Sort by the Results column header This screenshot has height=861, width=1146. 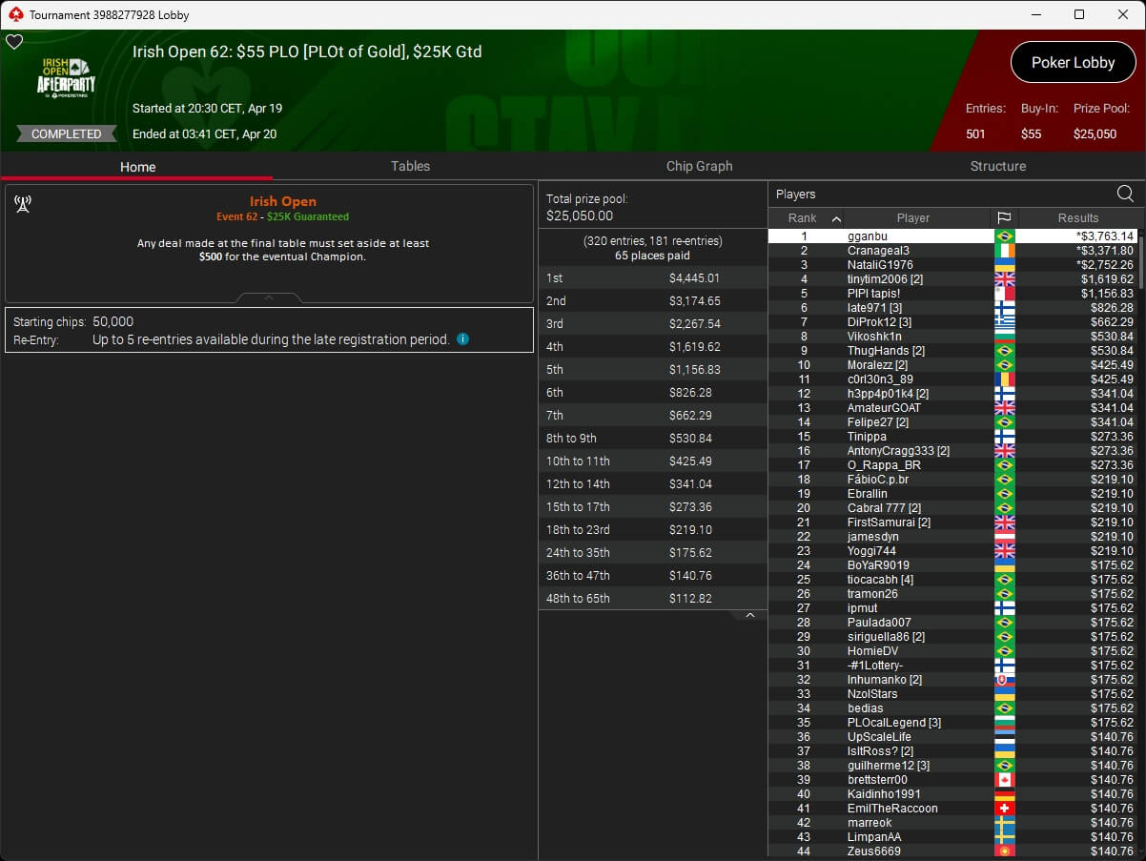pos(1077,218)
